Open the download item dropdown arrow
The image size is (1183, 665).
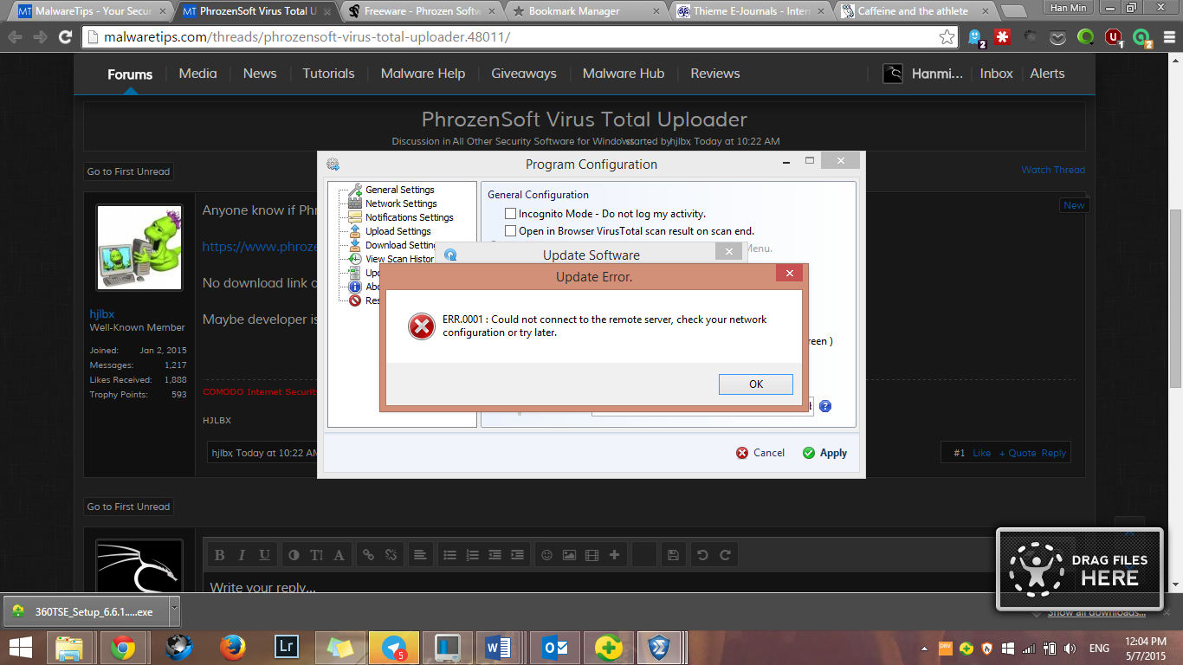click(174, 611)
